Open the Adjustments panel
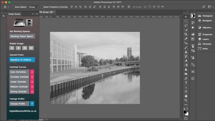 [x=205, y=28]
